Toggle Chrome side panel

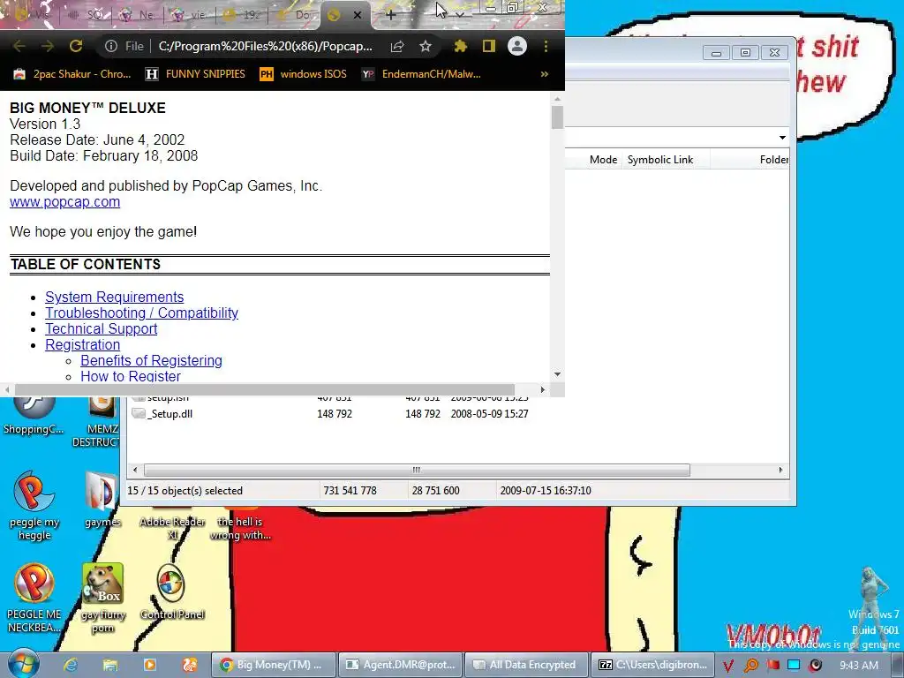(x=489, y=46)
